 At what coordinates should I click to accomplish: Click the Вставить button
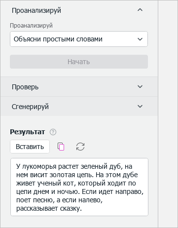coord(30,147)
